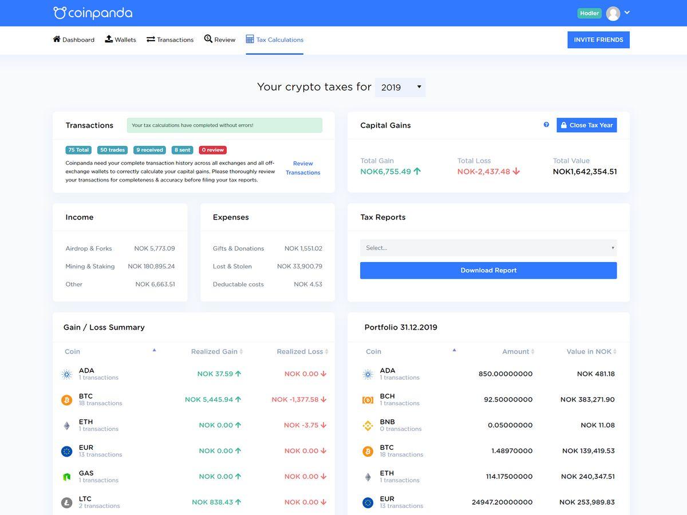Click the LTC coin icon in summary

click(x=67, y=502)
